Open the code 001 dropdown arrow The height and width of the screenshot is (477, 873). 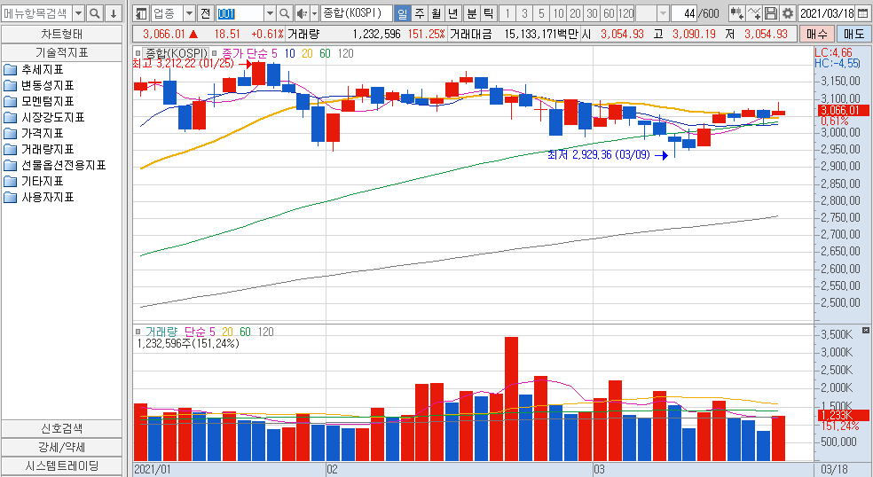click(x=270, y=13)
